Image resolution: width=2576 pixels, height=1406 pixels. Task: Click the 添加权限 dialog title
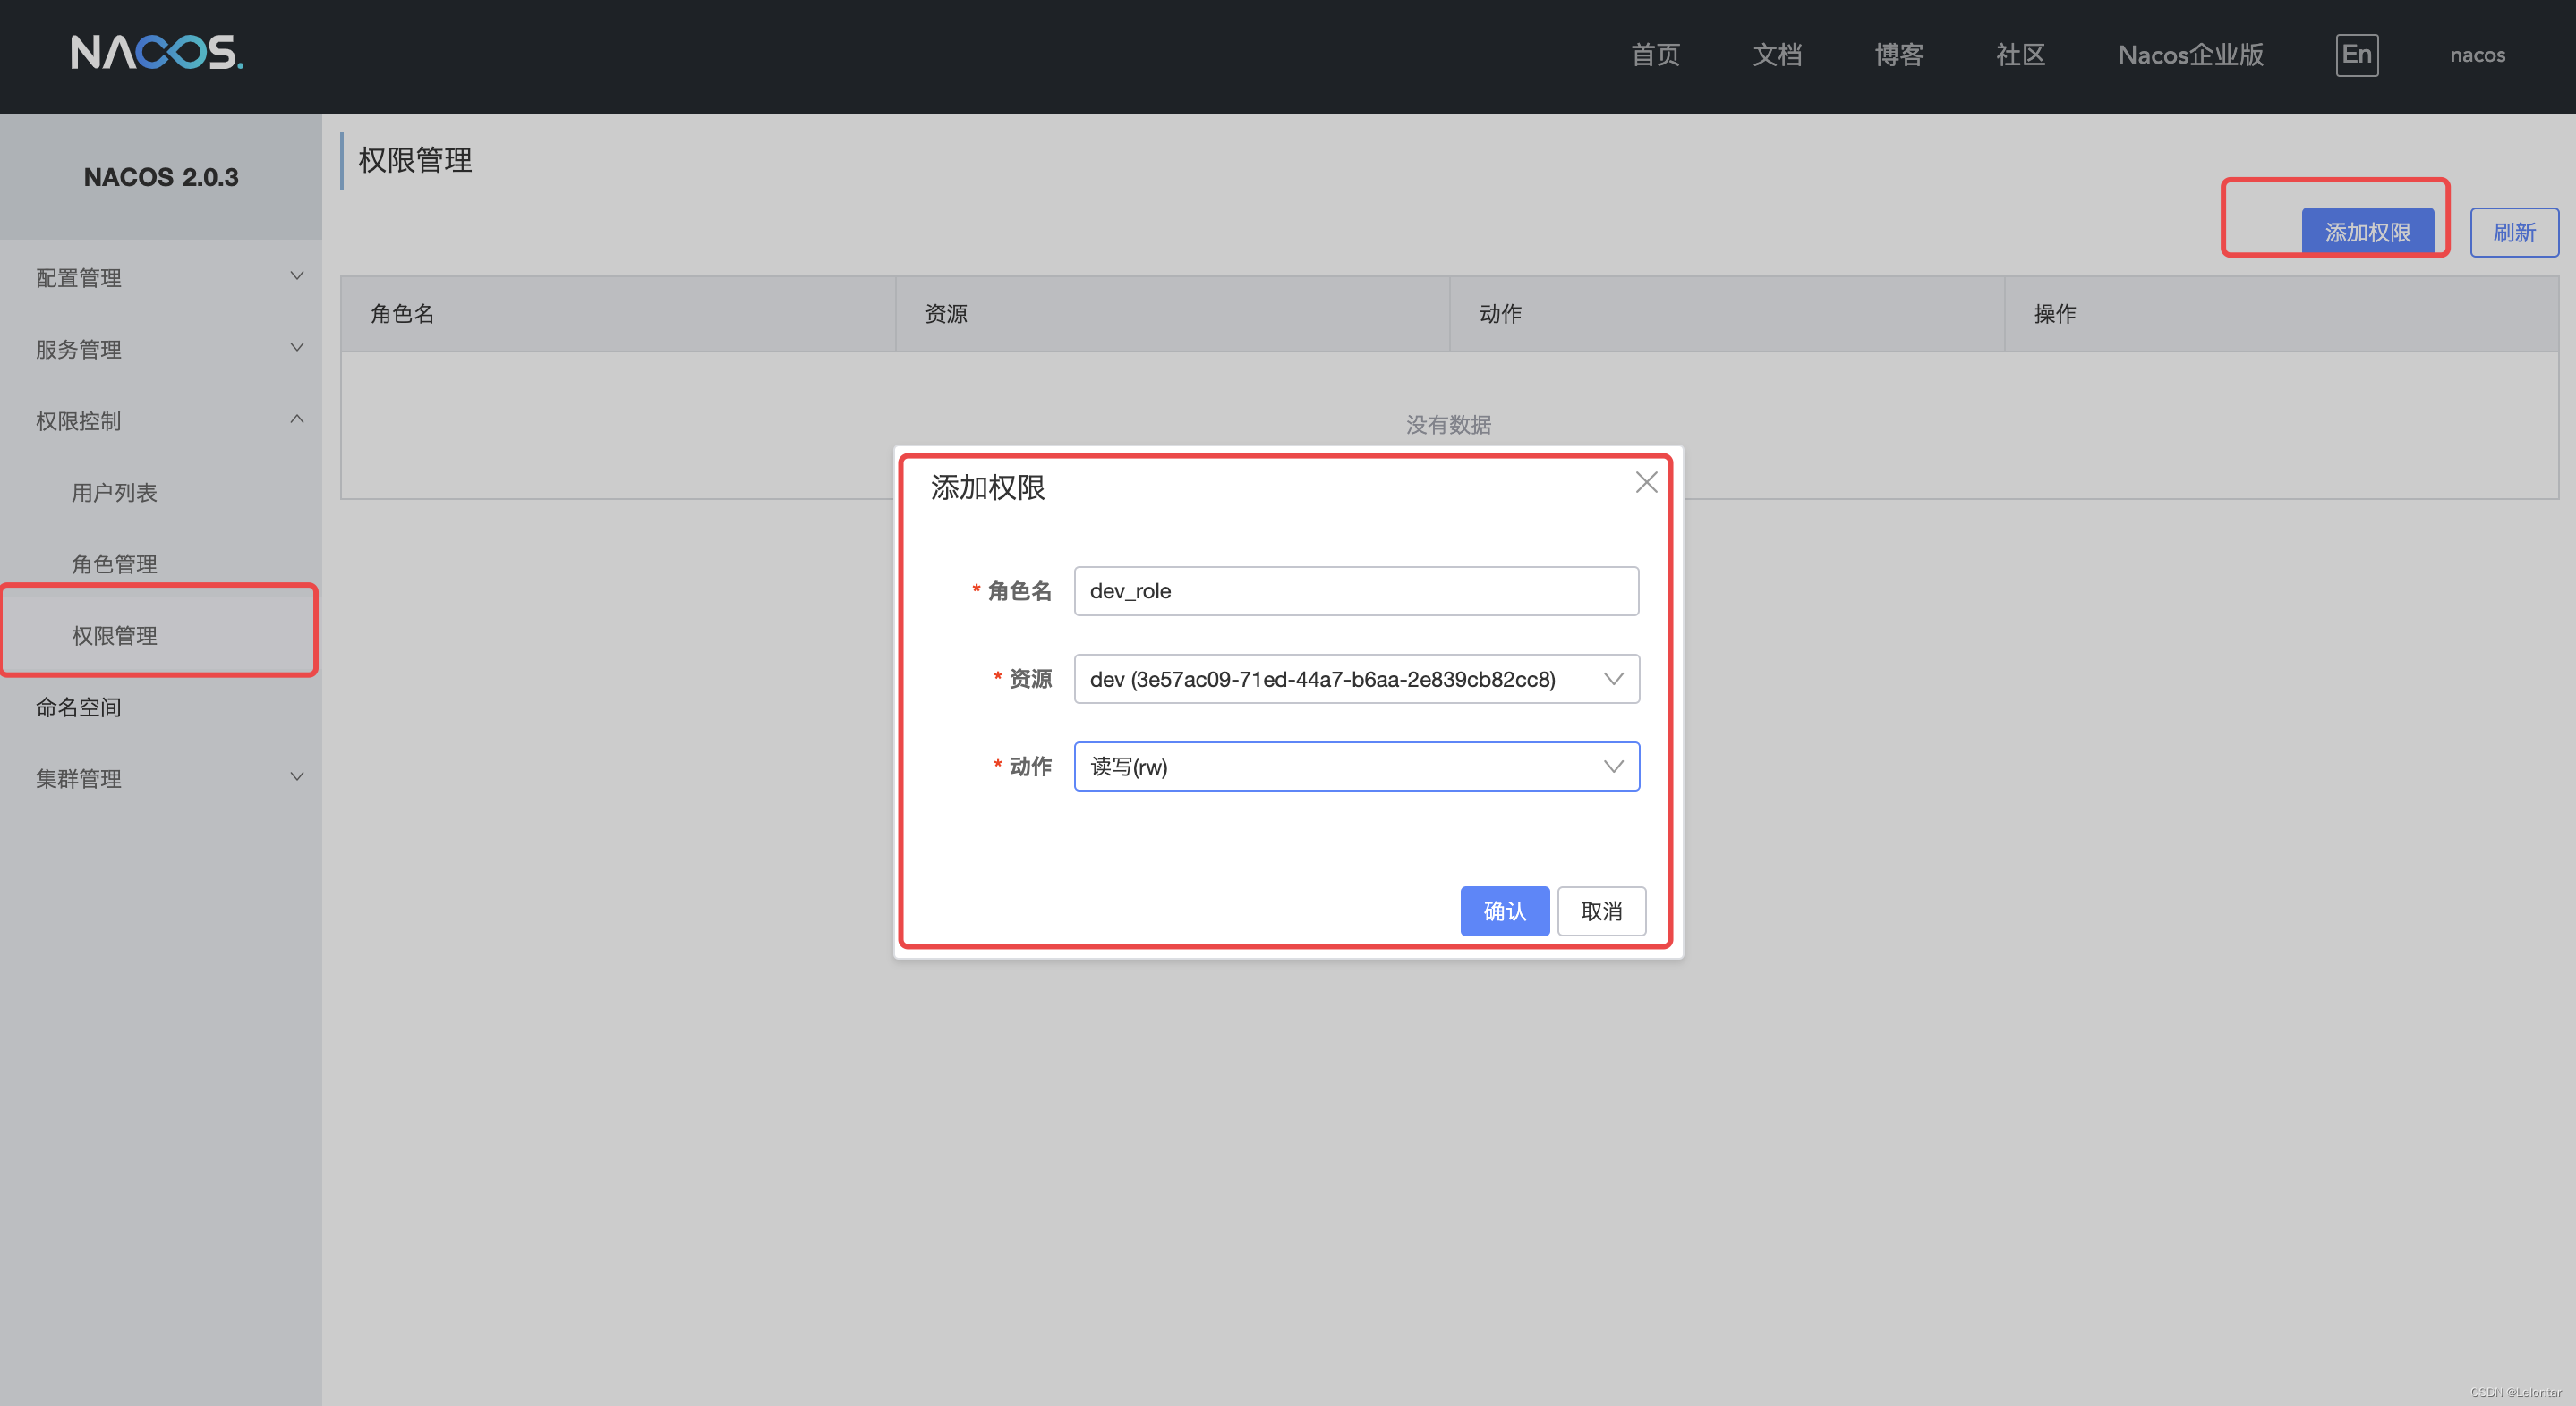987,487
